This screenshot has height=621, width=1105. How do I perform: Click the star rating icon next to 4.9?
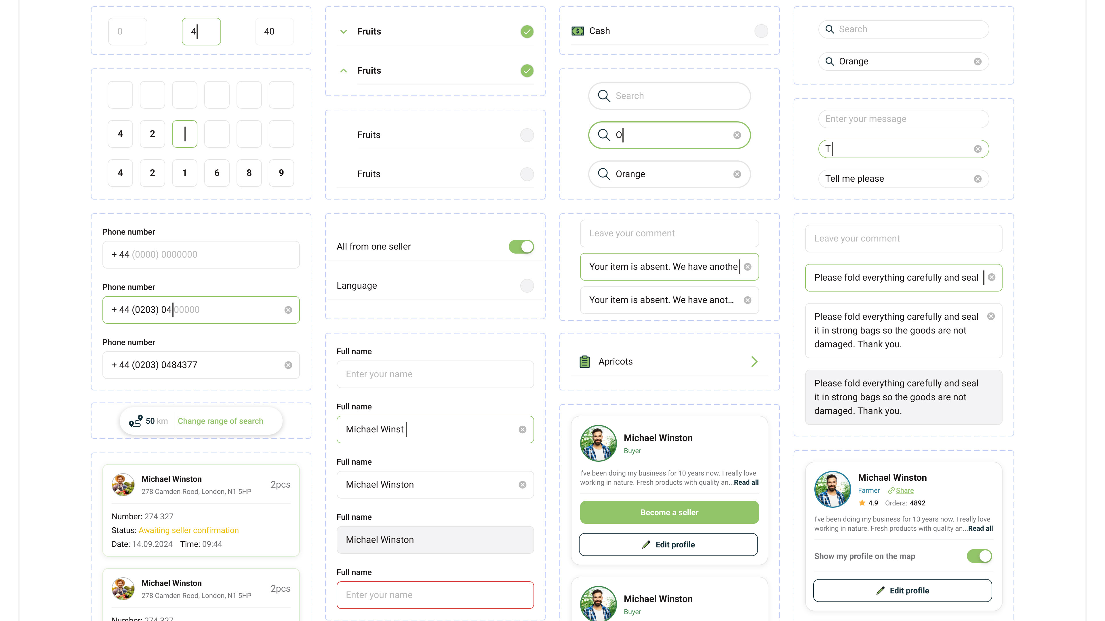pos(862,503)
